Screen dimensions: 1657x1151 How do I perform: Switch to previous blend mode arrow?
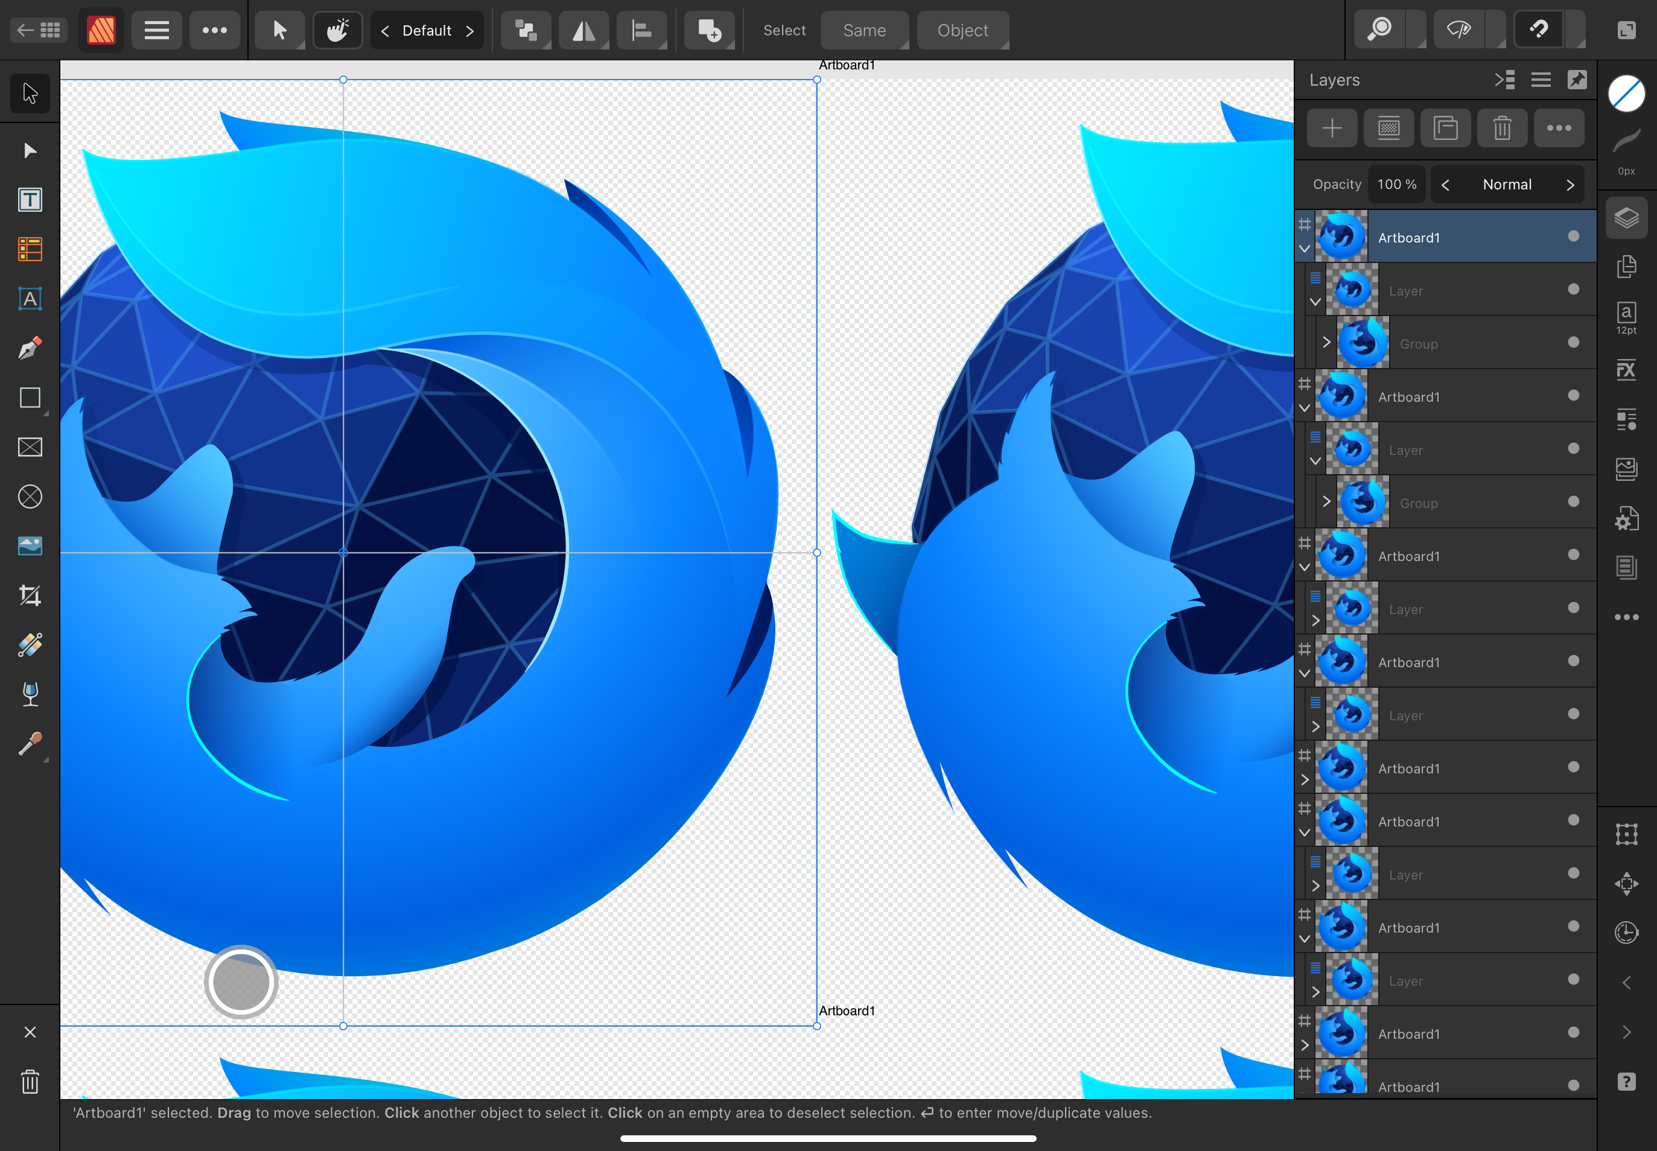(x=1445, y=185)
